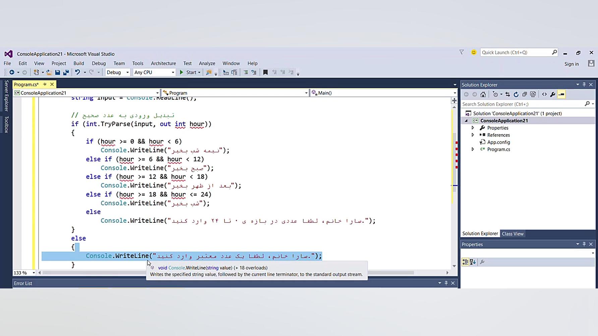Click the Save All toolbar icon
The width and height of the screenshot is (598, 336).
click(x=66, y=72)
